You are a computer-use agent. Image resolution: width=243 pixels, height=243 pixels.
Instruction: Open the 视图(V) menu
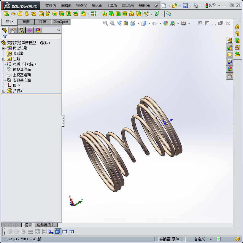(x=82, y=6)
